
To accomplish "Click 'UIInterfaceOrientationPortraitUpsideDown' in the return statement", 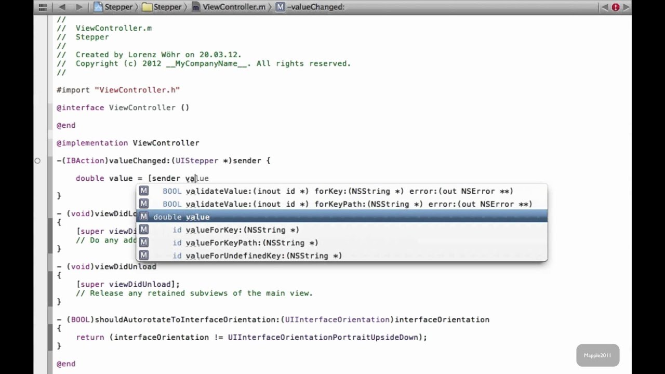I will pyautogui.click(x=323, y=337).
